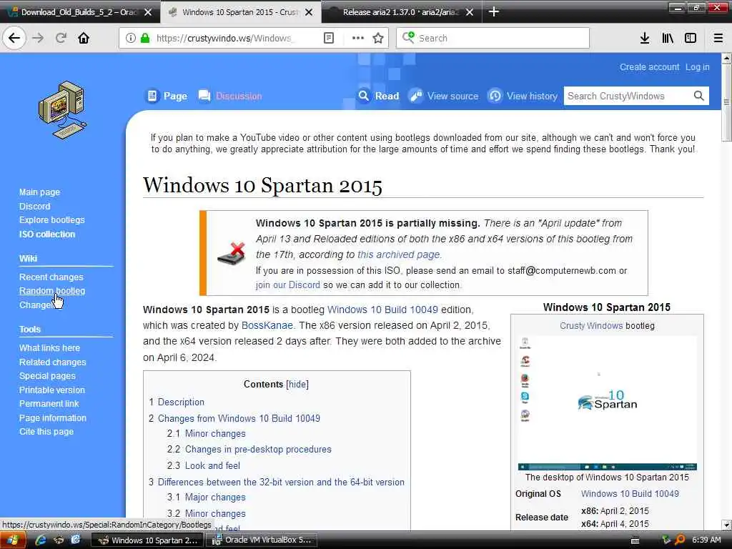Jump to contents entry 1 Description
This screenshot has width=732, height=549.
[177, 402]
